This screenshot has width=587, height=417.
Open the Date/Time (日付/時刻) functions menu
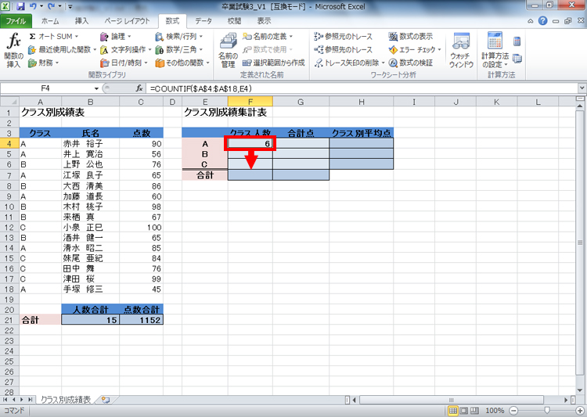(x=124, y=63)
